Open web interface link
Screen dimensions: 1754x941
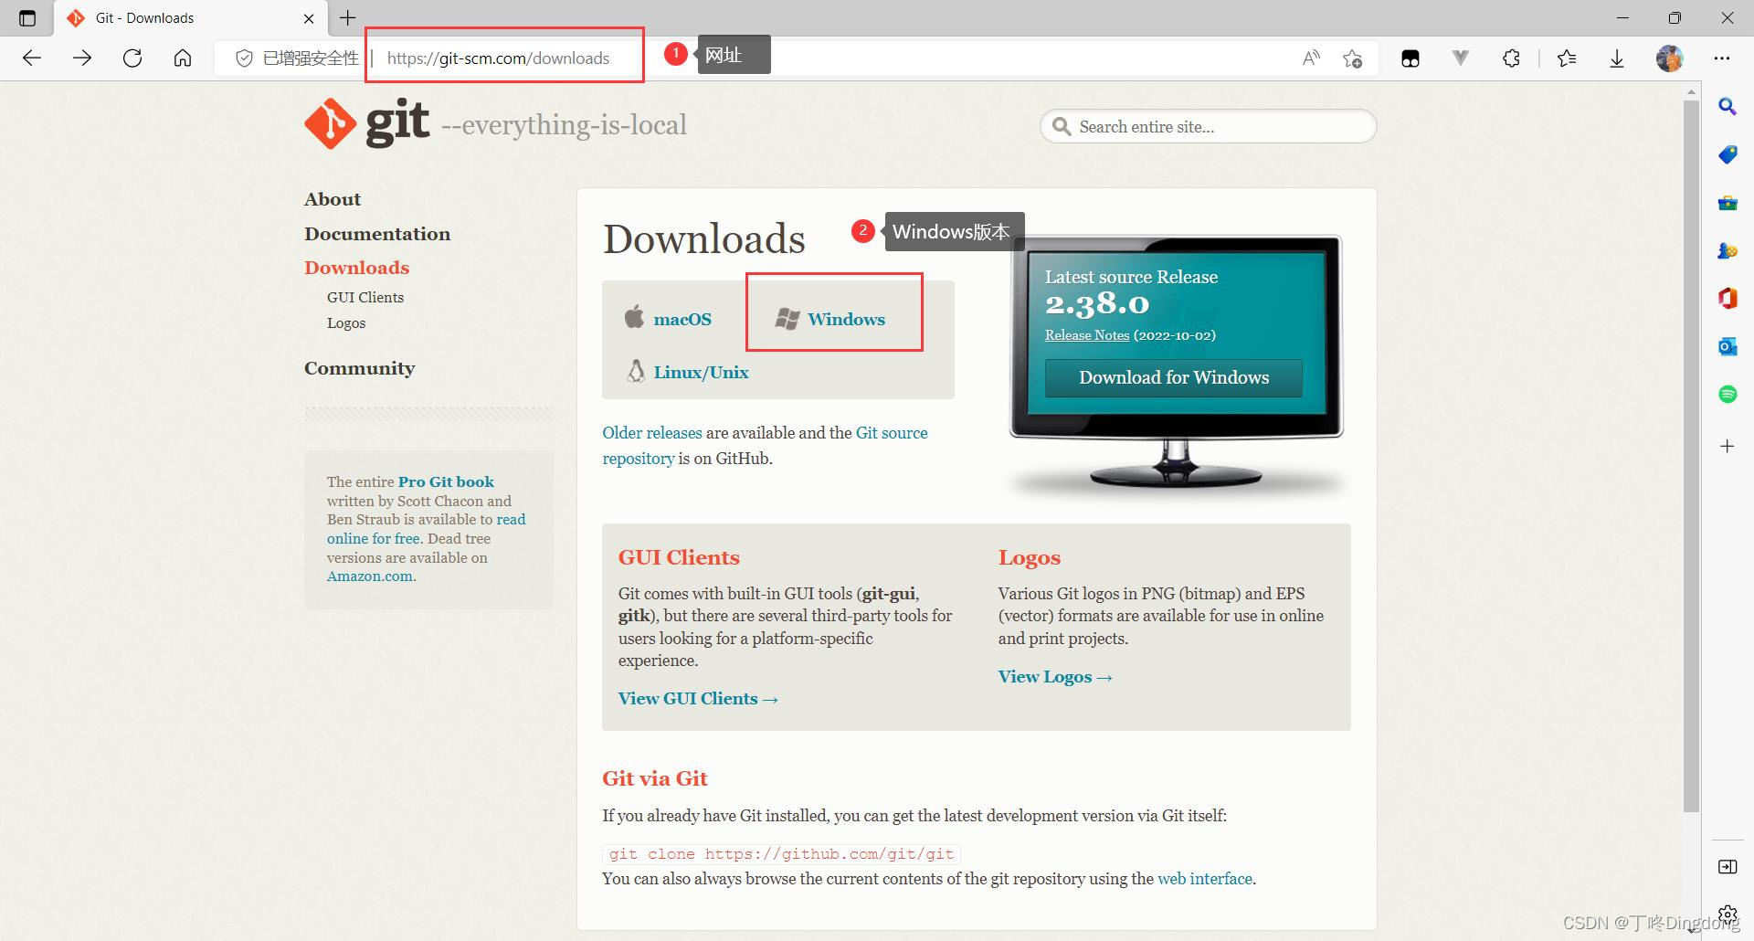[1205, 879]
